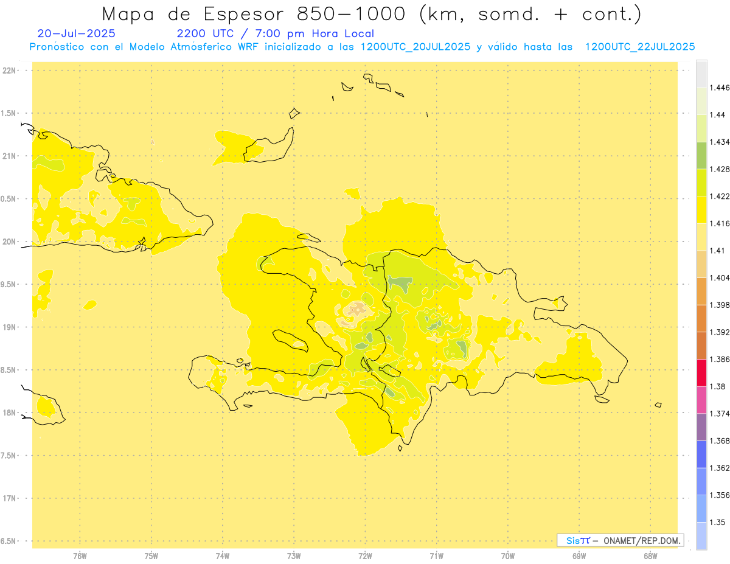
Task: Select the date text '20-Jul-2025'
Action: 76,33
